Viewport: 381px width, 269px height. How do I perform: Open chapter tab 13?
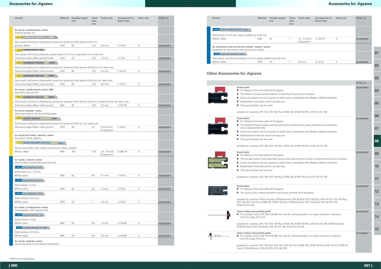(377, 204)
